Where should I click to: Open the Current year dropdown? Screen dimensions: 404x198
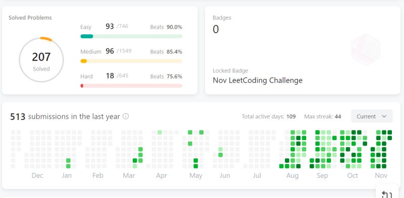coord(372,116)
